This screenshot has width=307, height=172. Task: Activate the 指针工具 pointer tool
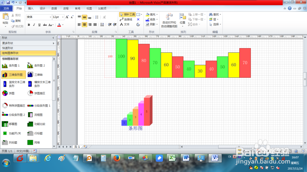pyautogui.click(x=127, y=14)
